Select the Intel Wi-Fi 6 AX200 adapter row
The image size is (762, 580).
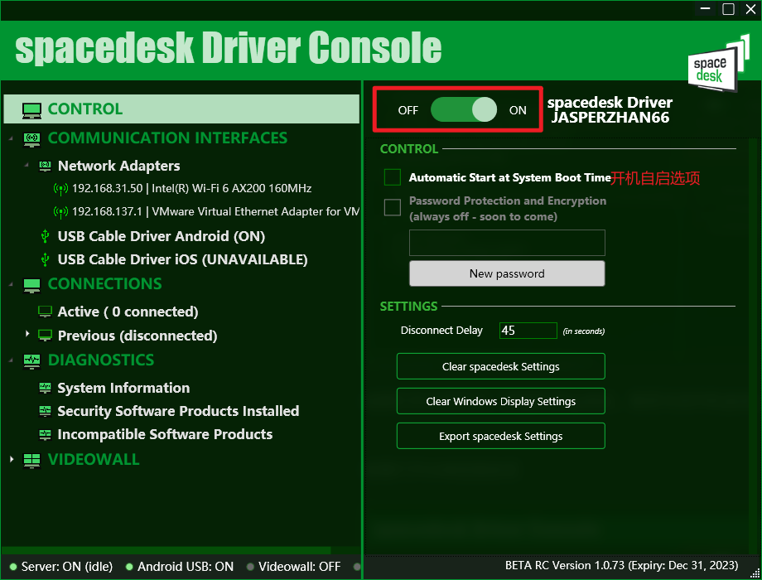coord(191,189)
